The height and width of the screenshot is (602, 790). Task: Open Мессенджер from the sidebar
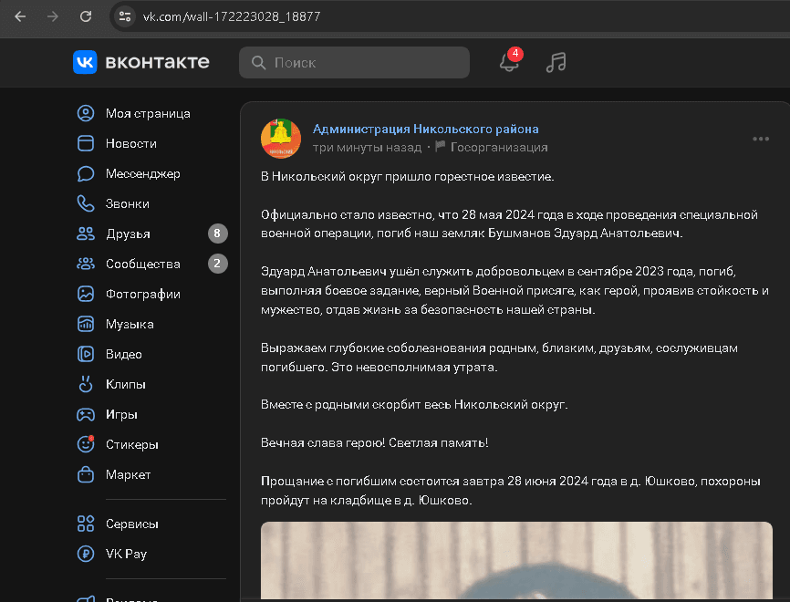[143, 174]
